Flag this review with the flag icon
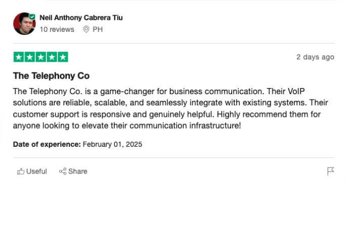348x245 pixels. click(x=330, y=171)
